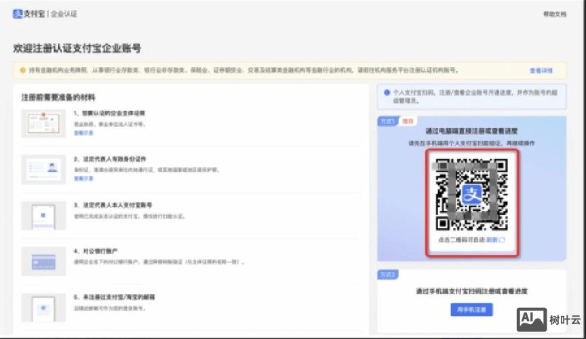Click the refresh circle icon beside 刷新
The width and height of the screenshot is (586, 339).
coord(502,240)
